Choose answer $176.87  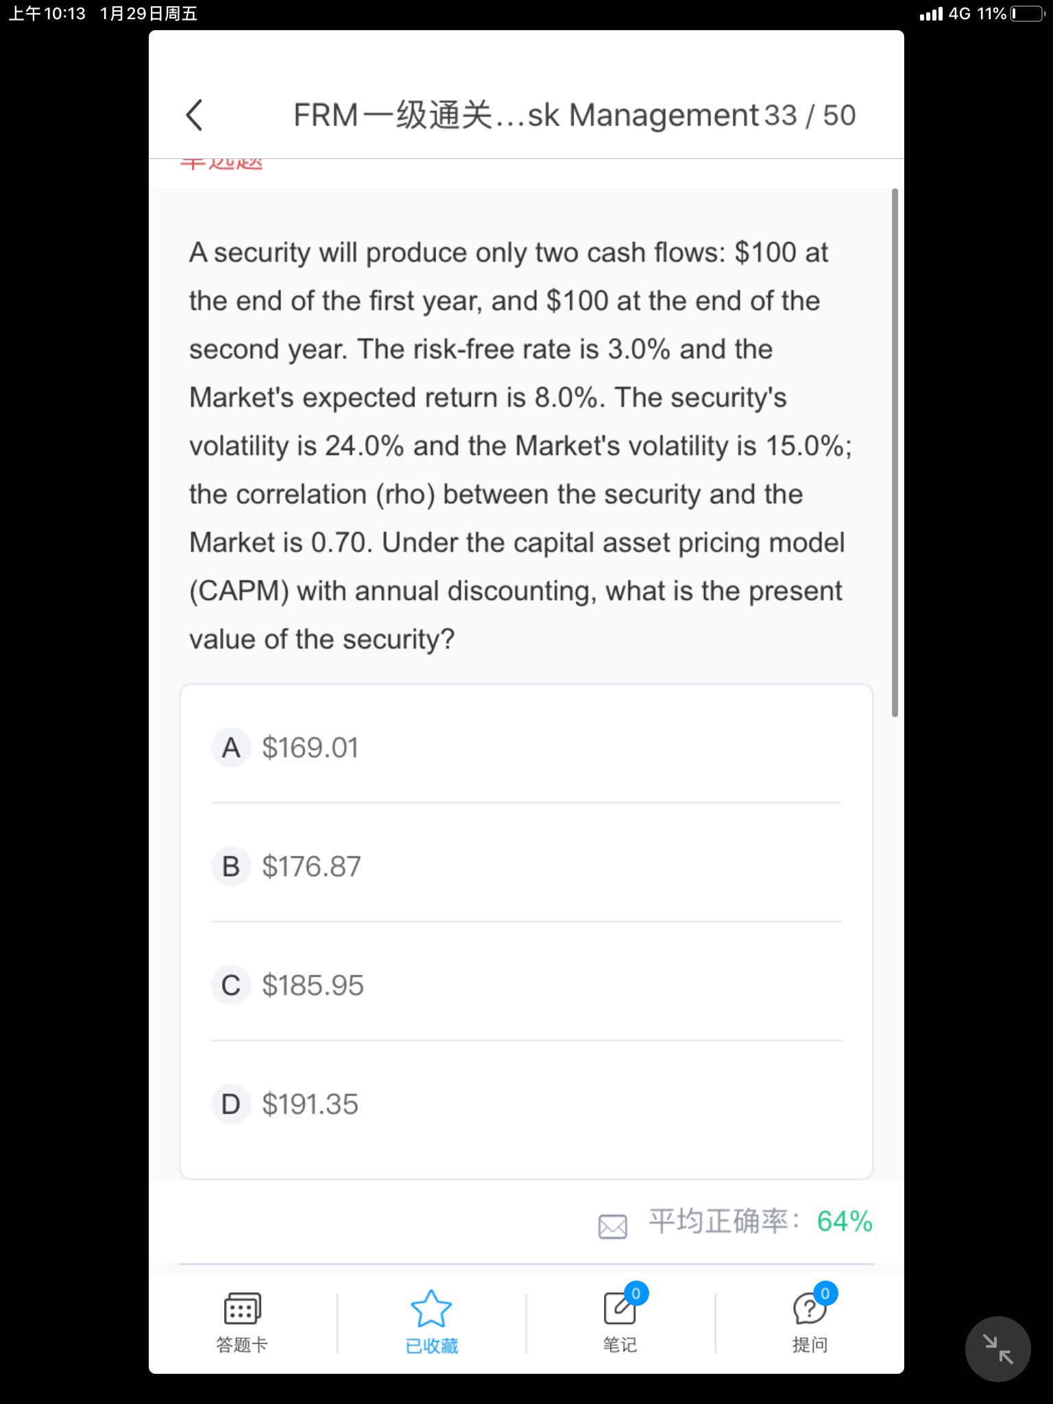tap(311, 867)
